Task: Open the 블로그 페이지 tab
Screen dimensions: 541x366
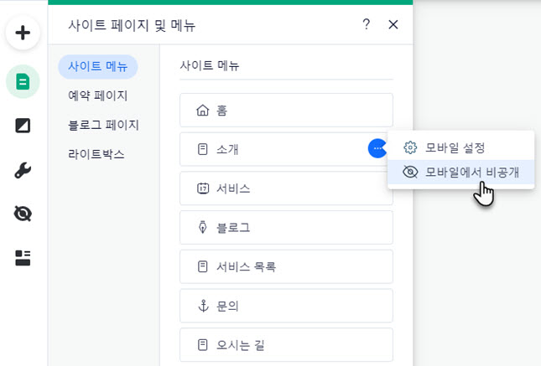Action: [103, 125]
